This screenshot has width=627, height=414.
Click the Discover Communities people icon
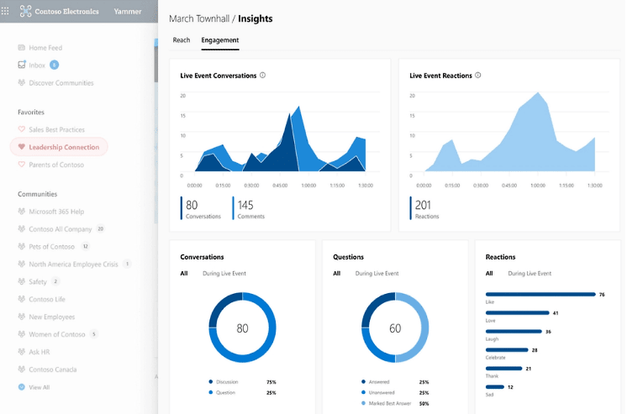pyautogui.click(x=22, y=83)
